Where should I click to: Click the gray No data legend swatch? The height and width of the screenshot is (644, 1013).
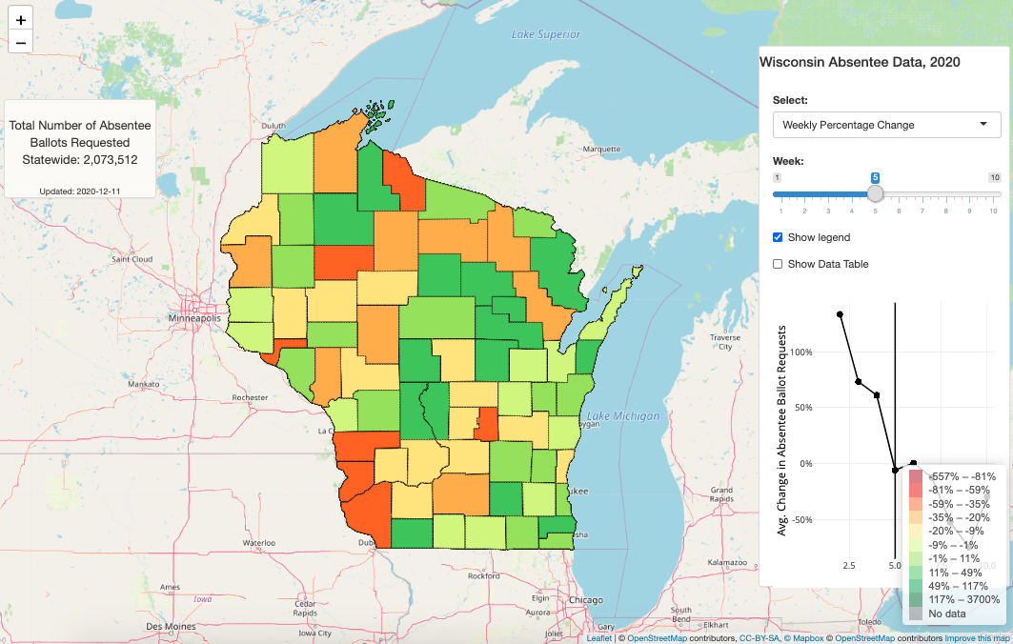click(x=916, y=614)
